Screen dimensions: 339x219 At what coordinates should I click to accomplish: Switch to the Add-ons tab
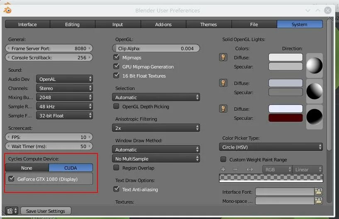[163, 24]
